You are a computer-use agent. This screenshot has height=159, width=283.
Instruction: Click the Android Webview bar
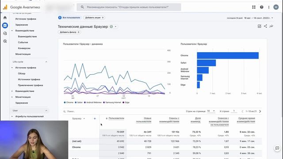pyautogui.click(x=203, y=70)
